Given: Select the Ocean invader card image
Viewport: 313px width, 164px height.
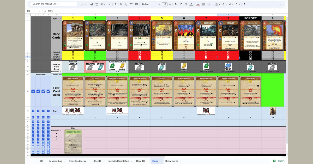Looking at the screenshot, I should (228, 66).
